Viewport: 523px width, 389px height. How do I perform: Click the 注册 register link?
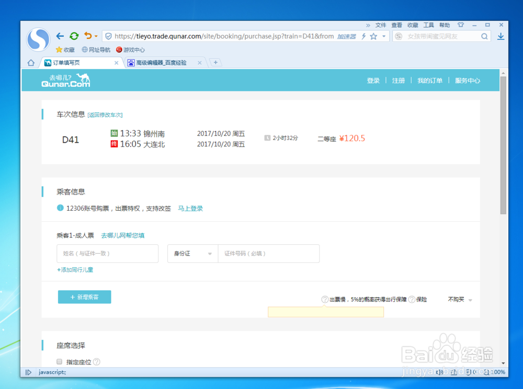(398, 81)
